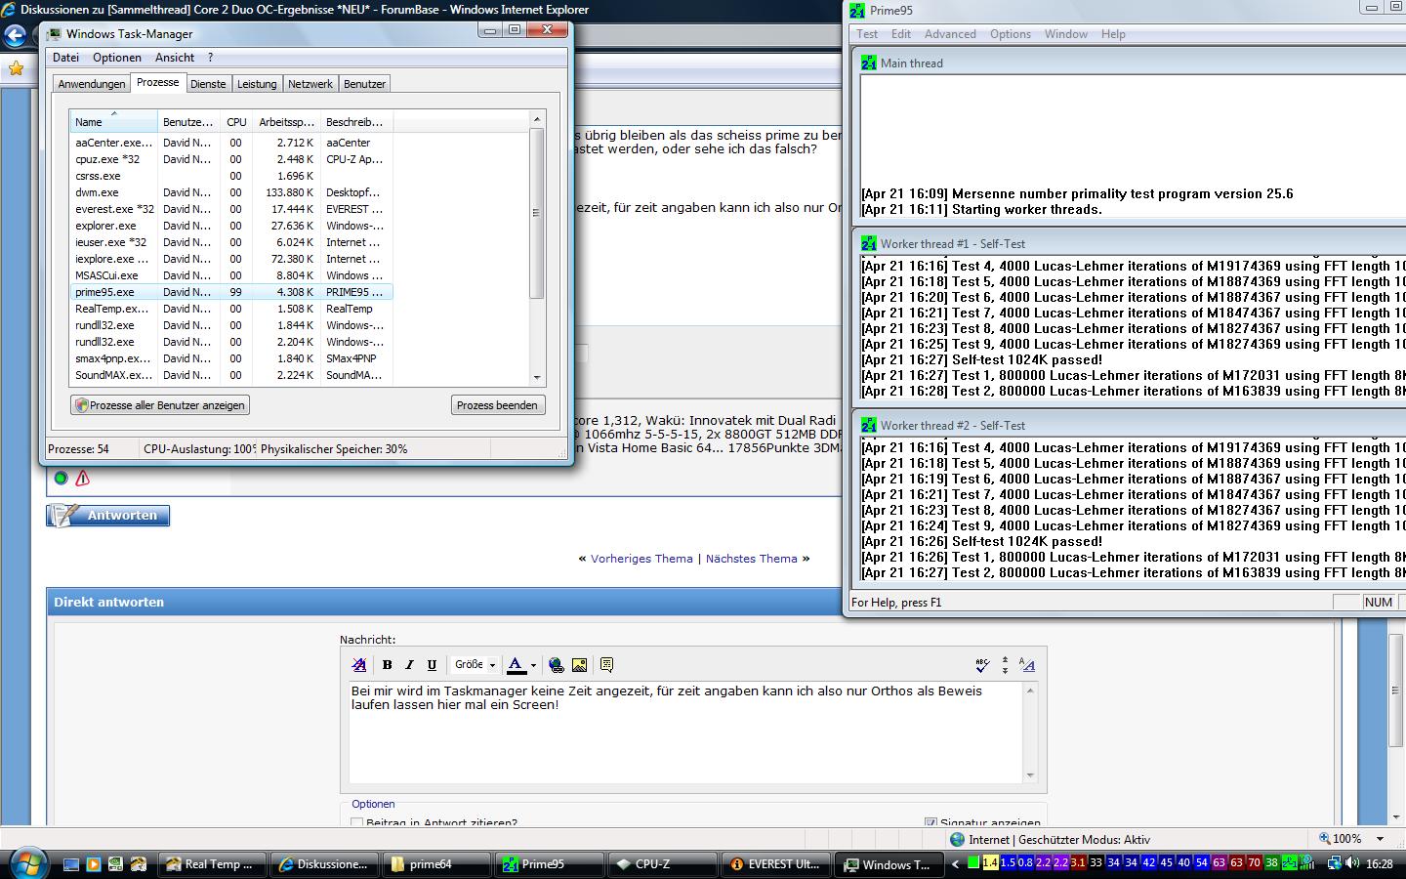
Task: Click the font color A button
Action: point(517,665)
